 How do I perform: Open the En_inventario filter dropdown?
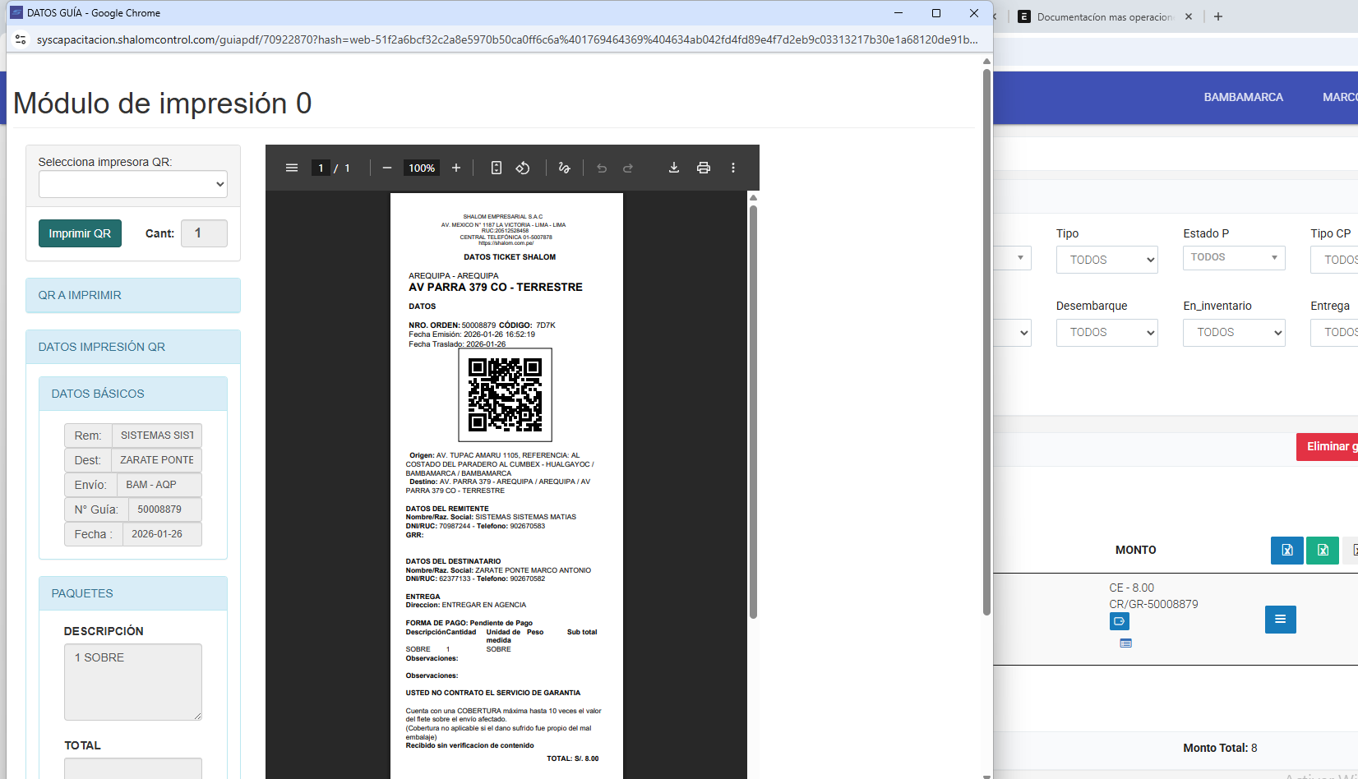click(1233, 332)
